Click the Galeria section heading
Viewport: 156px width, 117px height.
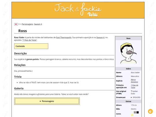(19, 88)
